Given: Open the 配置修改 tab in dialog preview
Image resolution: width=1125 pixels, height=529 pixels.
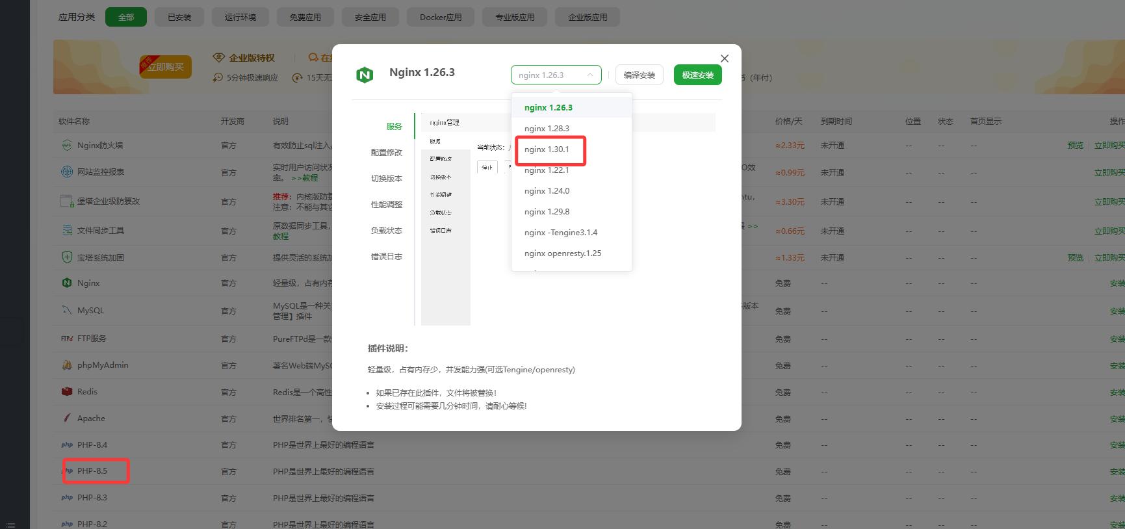Looking at the screenshot, I should point(387,153).
